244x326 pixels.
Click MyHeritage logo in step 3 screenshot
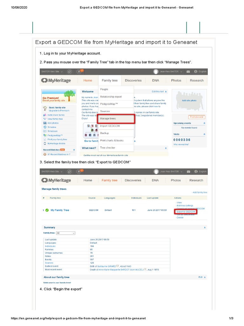click(56, 180)
